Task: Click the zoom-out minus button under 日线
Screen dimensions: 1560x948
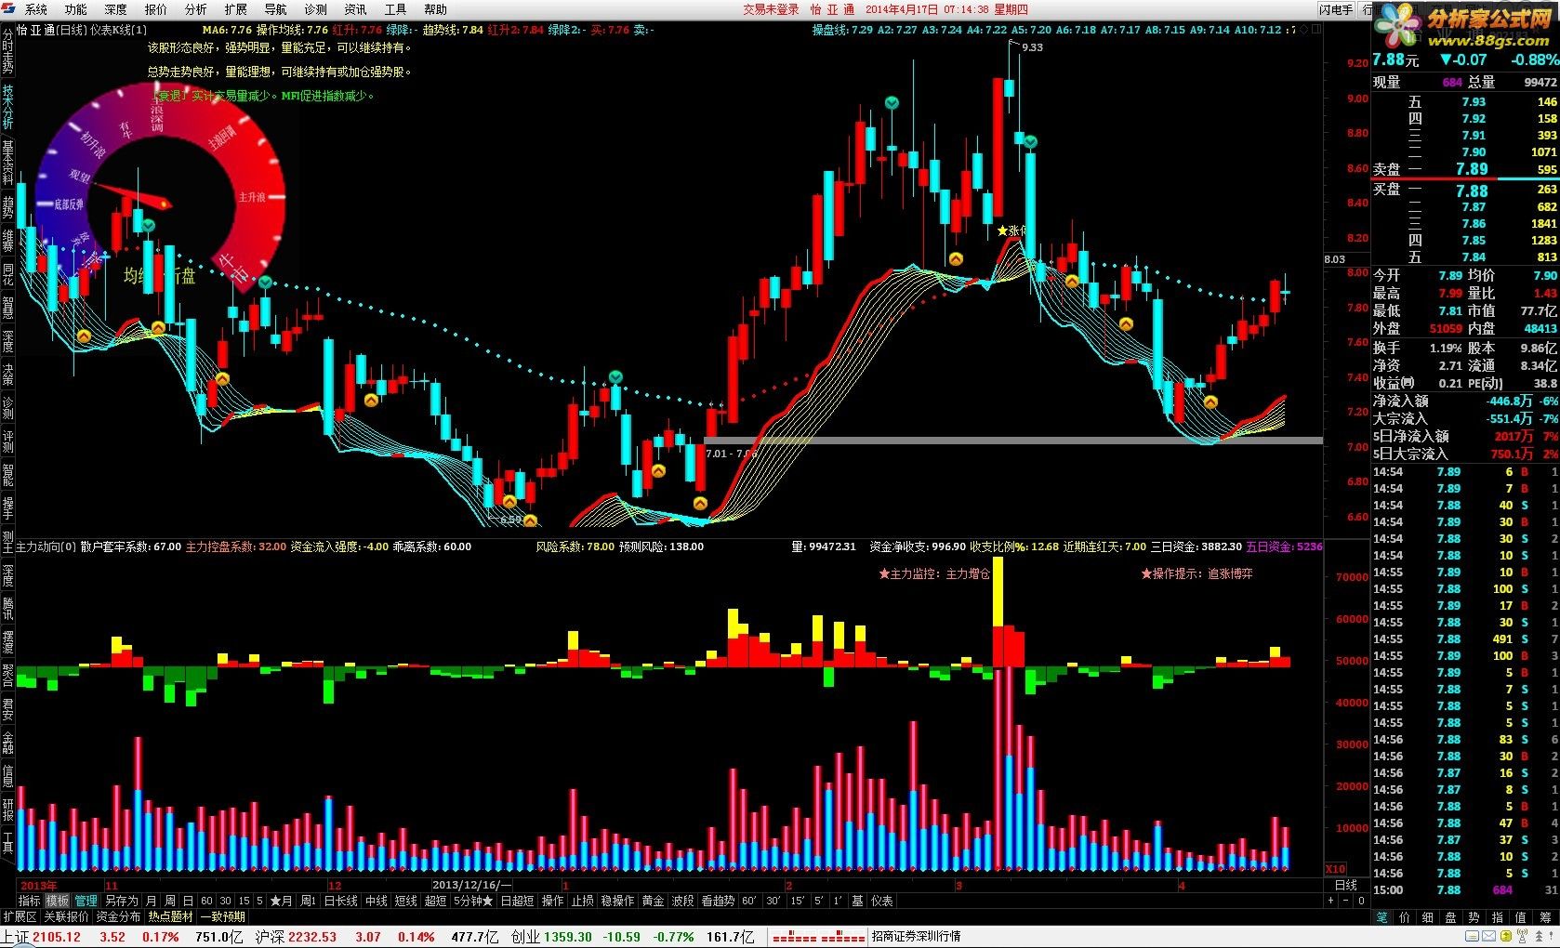Action: [1346, 901]
